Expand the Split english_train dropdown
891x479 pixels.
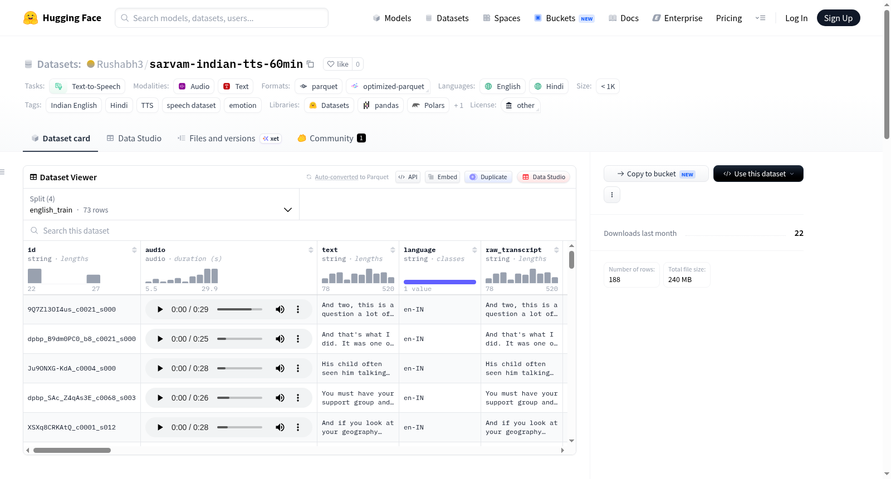(161, 204)
